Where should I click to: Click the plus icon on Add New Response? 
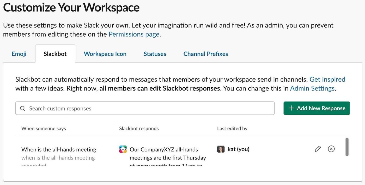[x=291, y=108]
